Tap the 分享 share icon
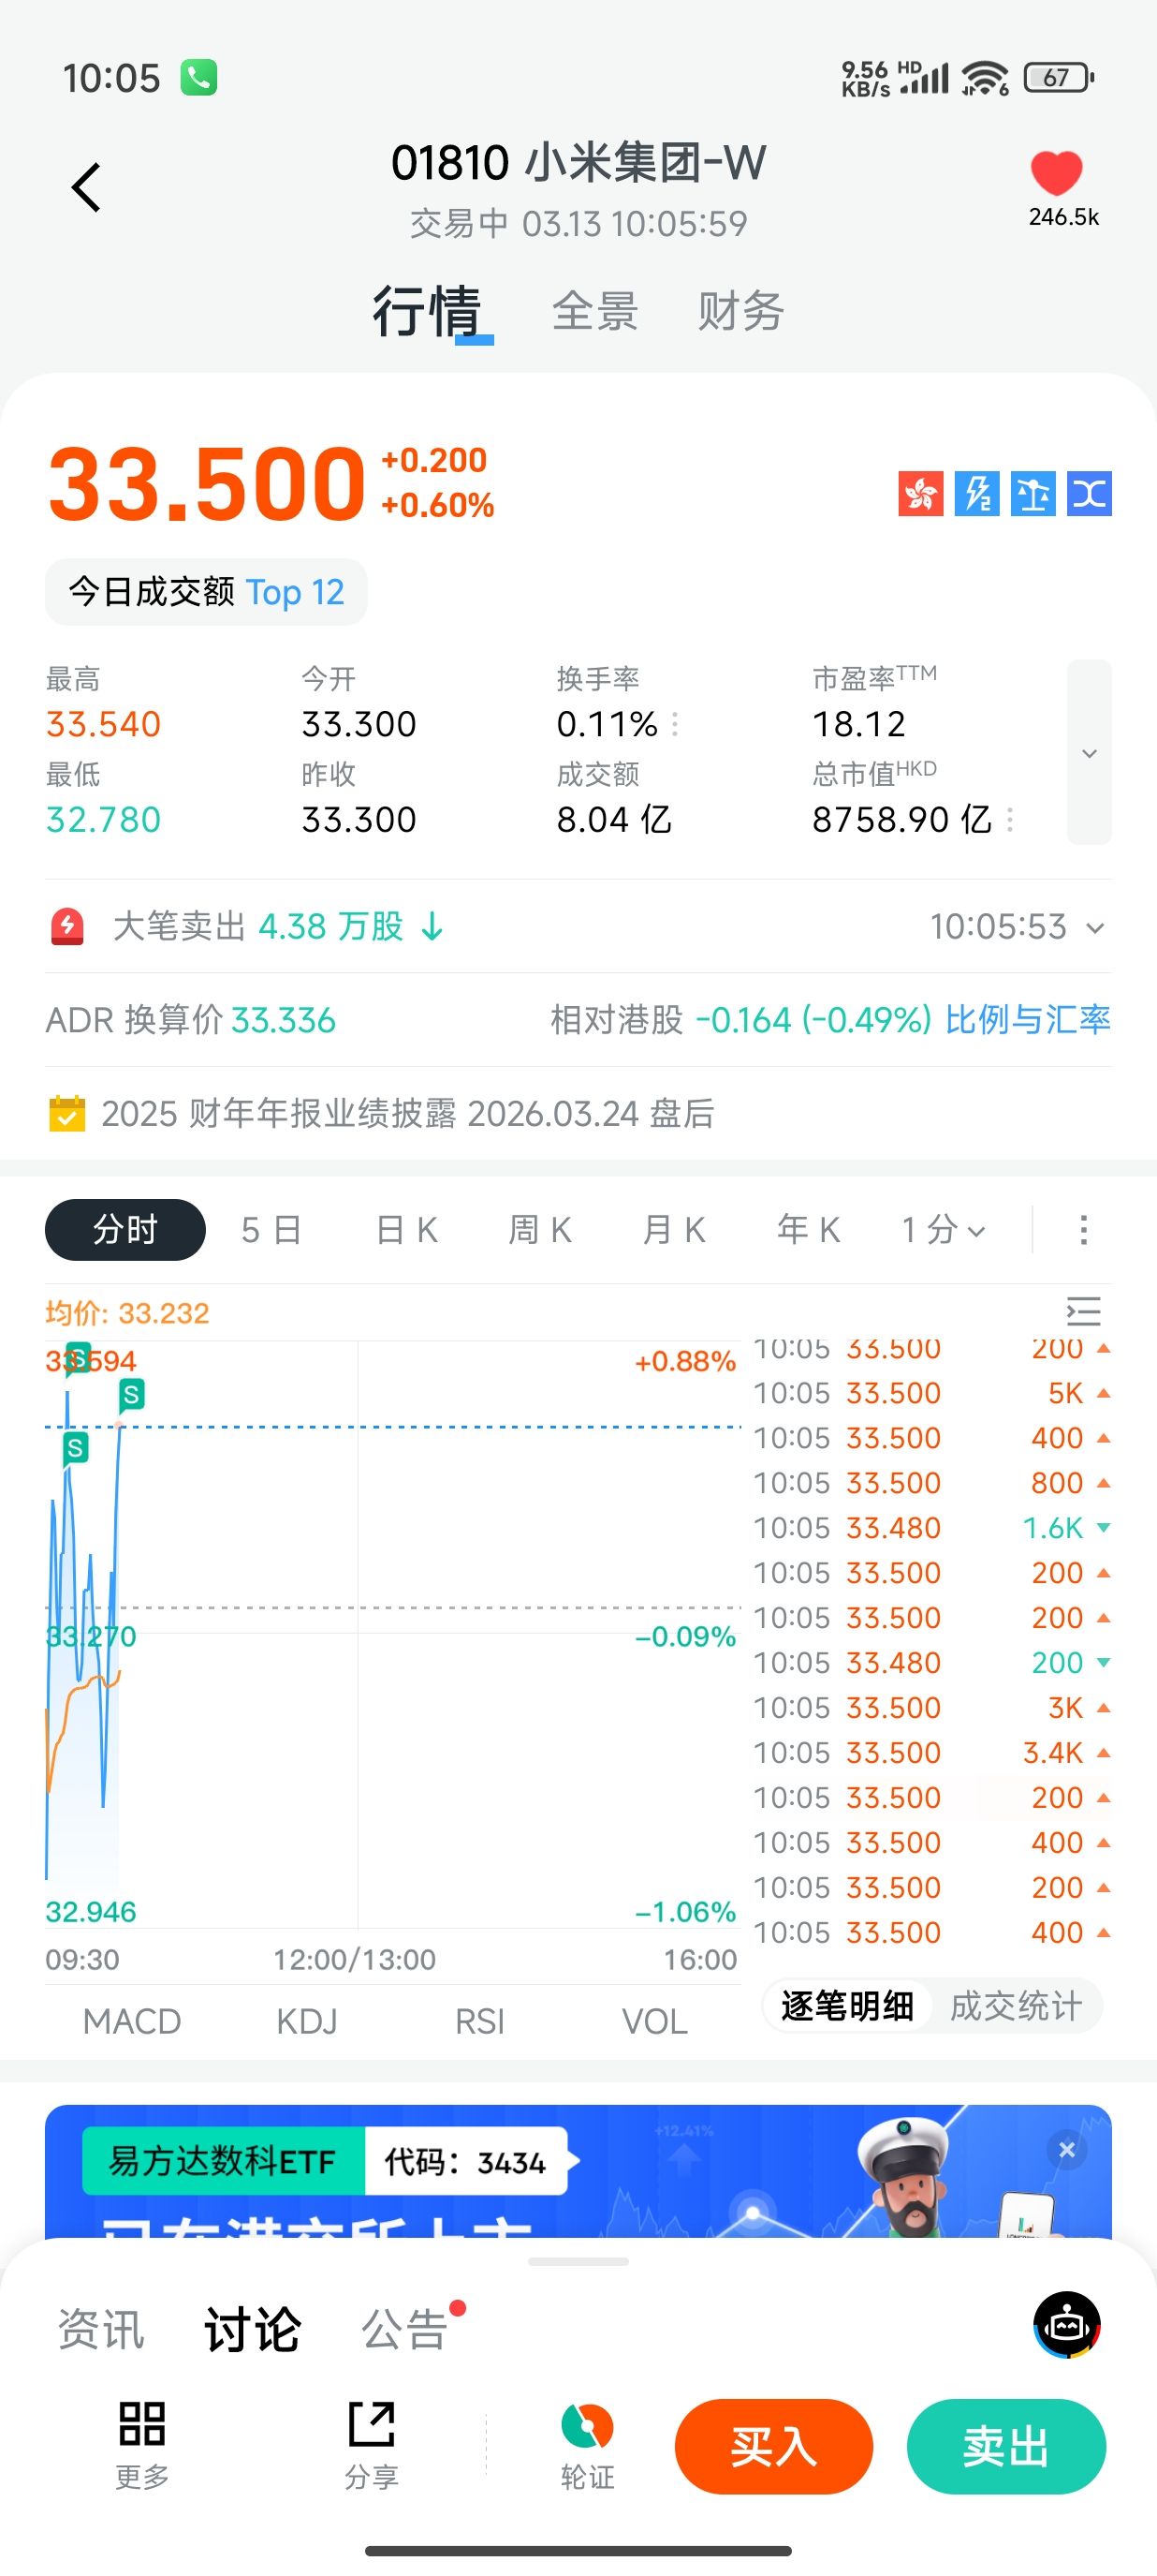 coord(372,2424)
